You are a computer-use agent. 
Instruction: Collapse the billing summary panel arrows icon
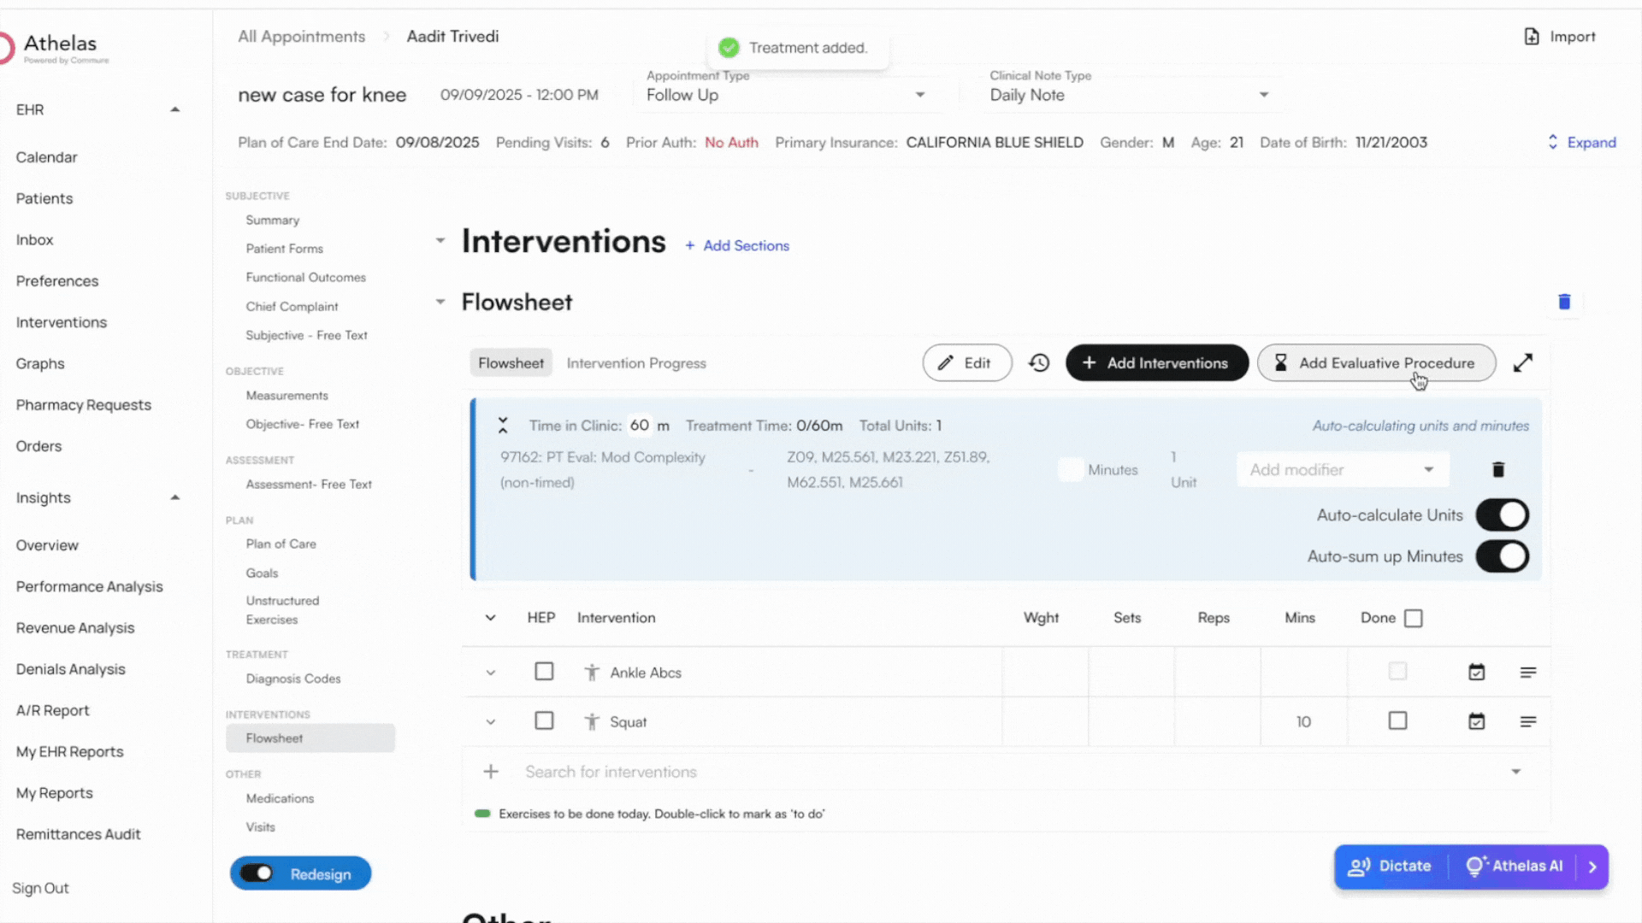[x=503, y=426]
